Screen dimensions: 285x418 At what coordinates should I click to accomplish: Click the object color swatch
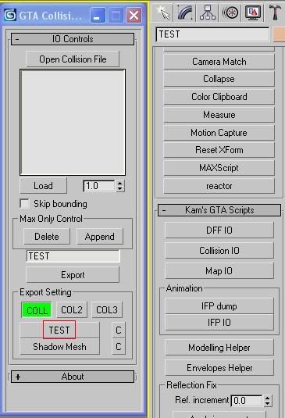point(279,34)
